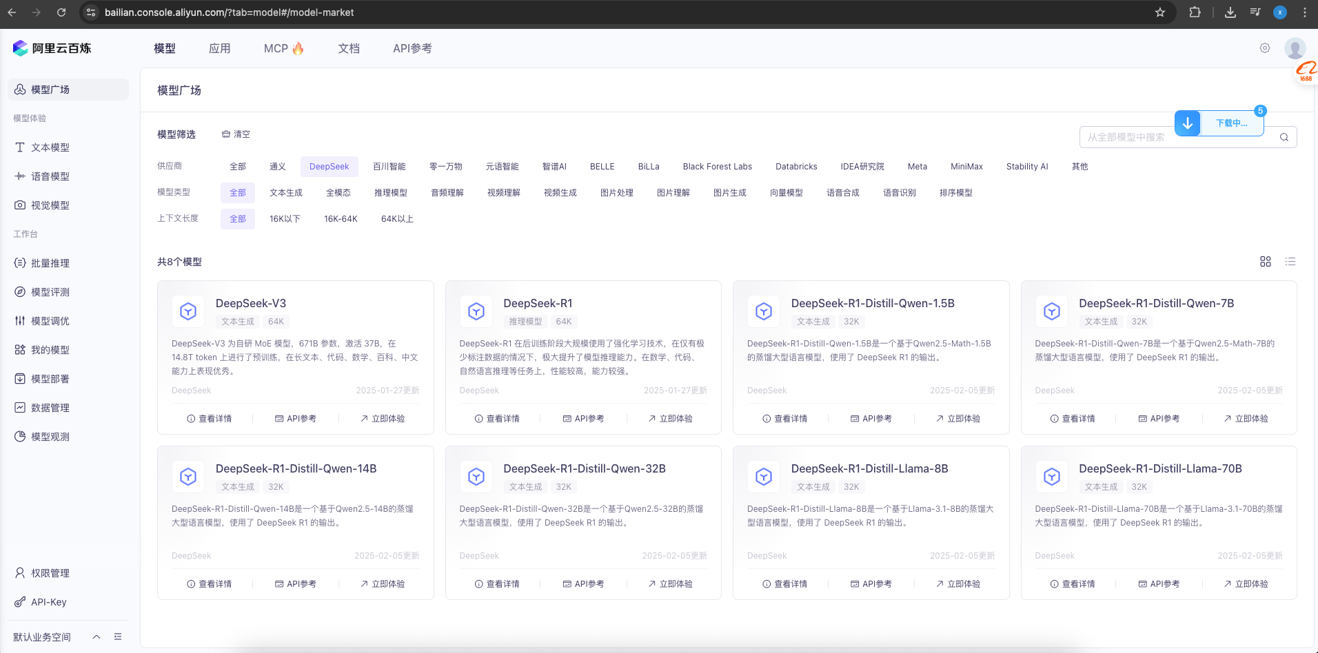Filter provider by Black Forest Labs
The width and height of the screenshot is (1318, 653).
pos(718,167)
